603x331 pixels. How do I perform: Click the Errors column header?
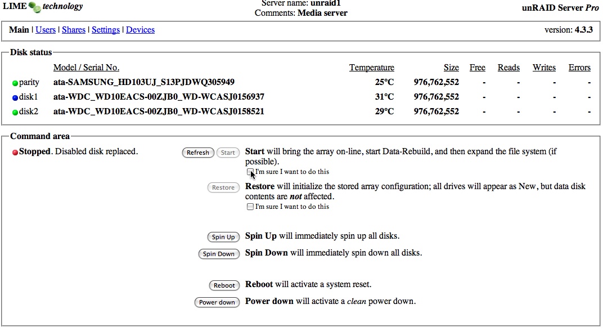579,68
